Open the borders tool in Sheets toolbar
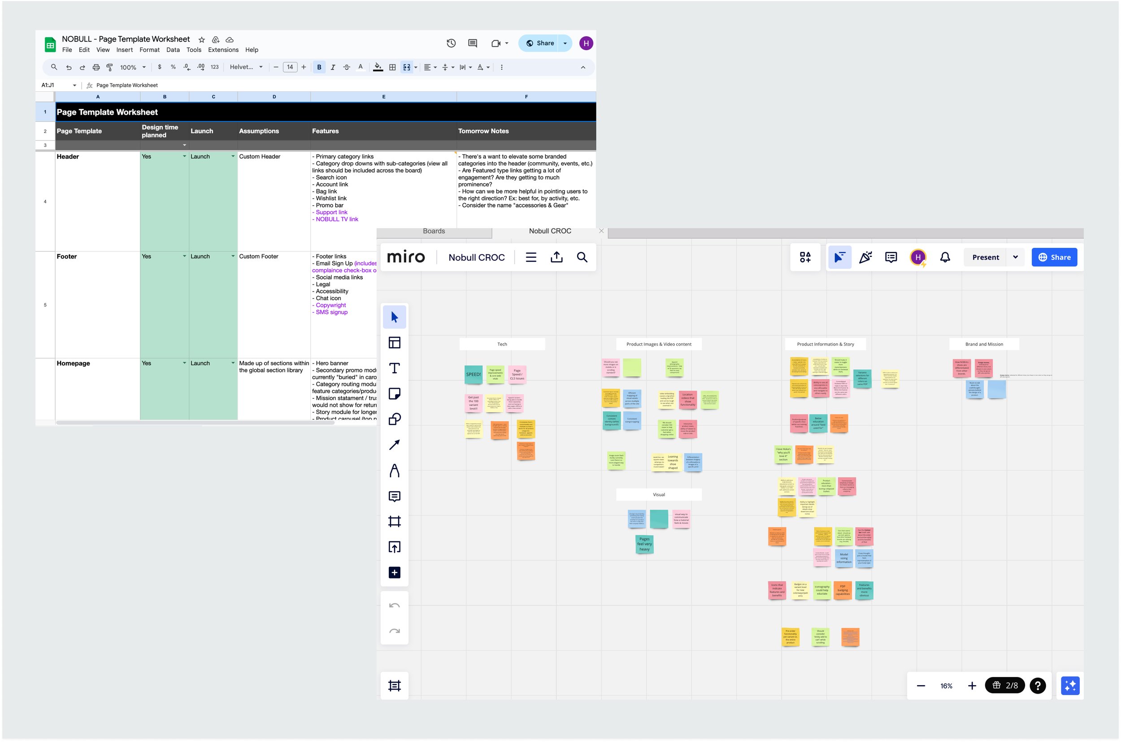1121x742 pixels. coord(392,67)
